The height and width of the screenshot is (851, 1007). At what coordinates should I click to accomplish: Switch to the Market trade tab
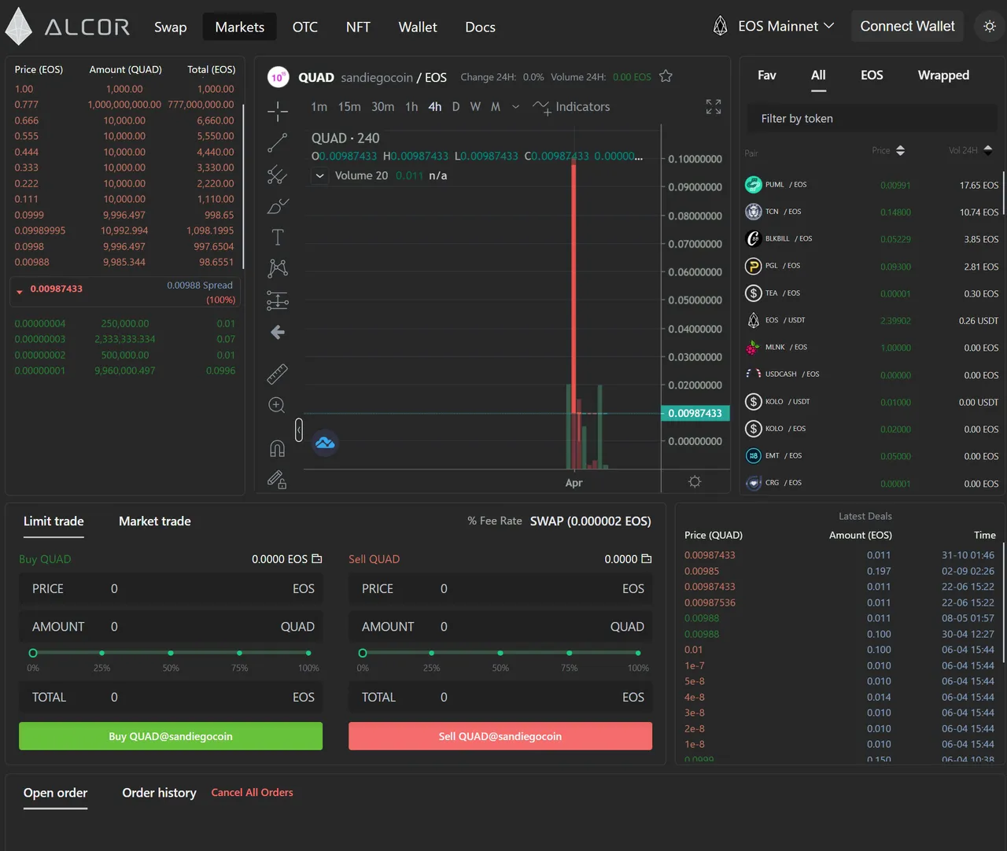coord(155,521)
